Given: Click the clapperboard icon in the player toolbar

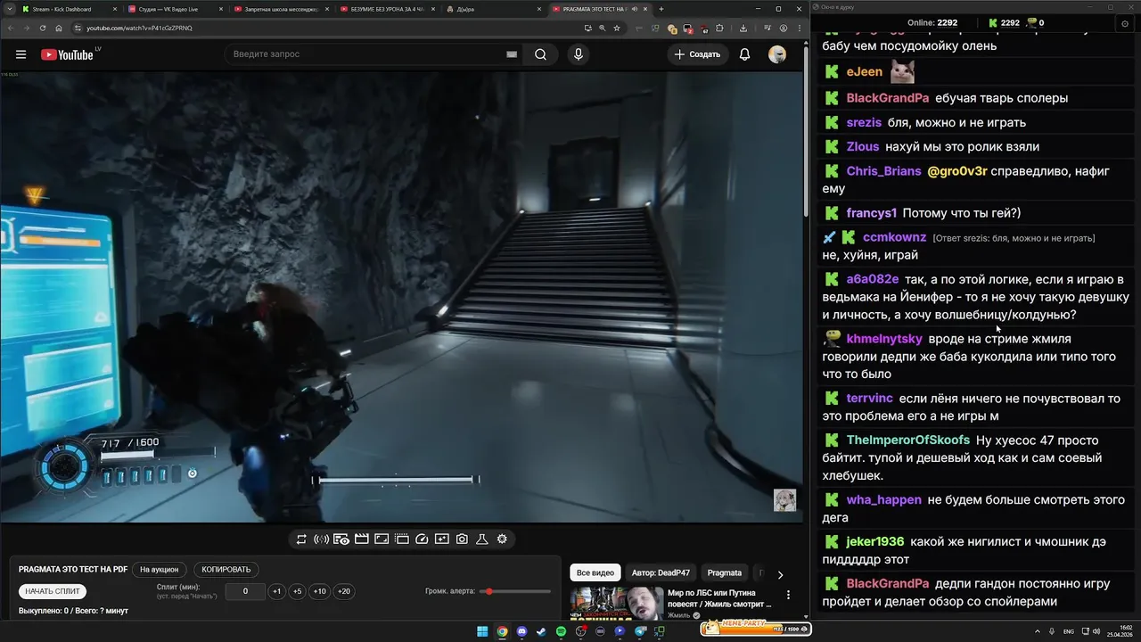Looking at the screenshot, I should click(361, 539).
